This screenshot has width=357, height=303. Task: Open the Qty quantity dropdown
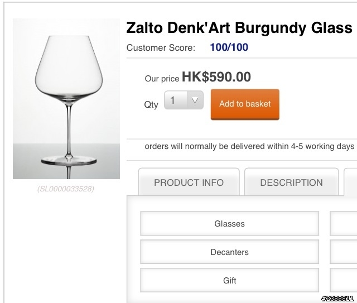184,101
